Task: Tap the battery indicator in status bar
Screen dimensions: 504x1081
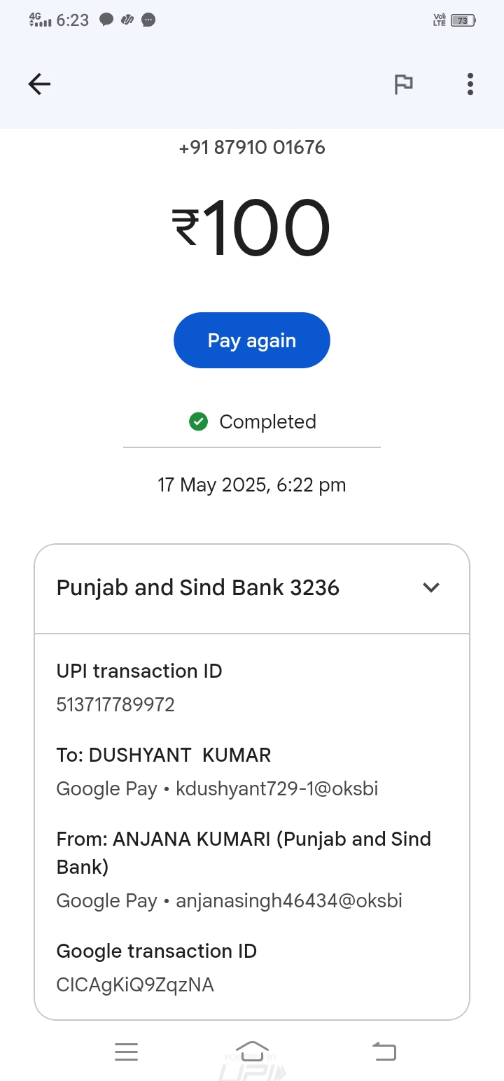Action: (x=463, y=20)
